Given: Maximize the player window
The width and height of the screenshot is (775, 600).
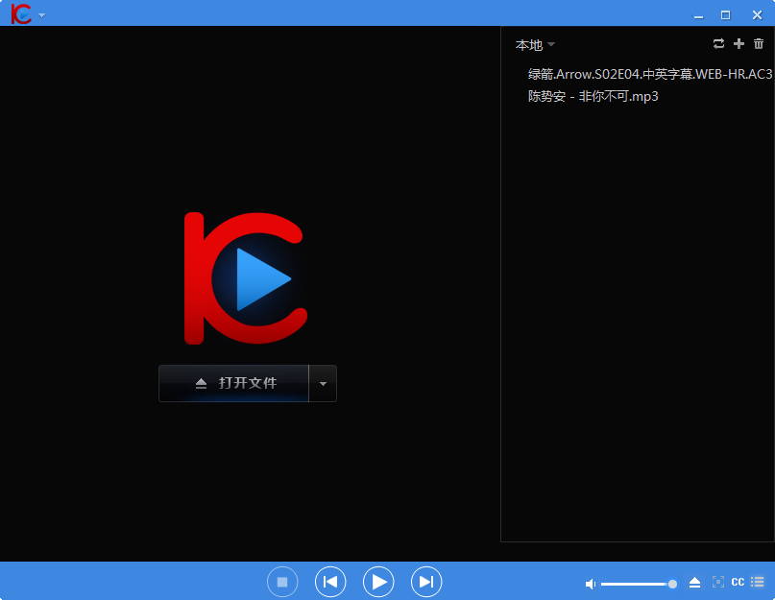Looking at the screenshot, I should coord(725,15).
